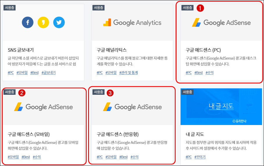
Task: Open the 구글 애널리틱스 plugin title
Action: pyautogui.click(x=112, y=50)
